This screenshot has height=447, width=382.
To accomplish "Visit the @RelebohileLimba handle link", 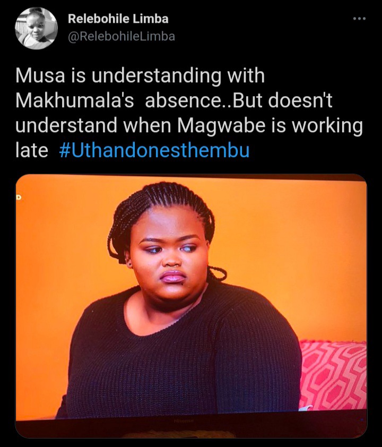I will pos(121,37).
